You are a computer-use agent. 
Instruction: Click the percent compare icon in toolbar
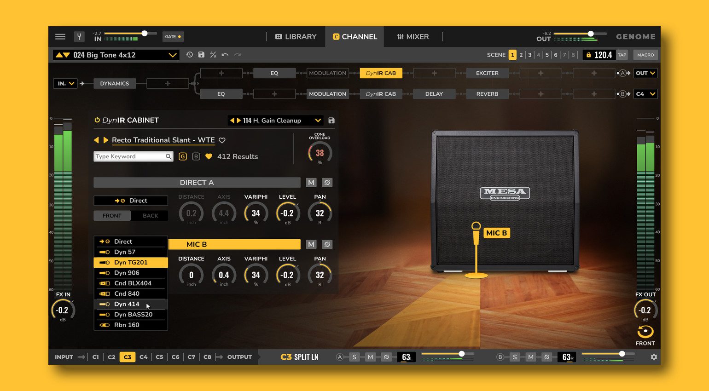coord(213,55)
